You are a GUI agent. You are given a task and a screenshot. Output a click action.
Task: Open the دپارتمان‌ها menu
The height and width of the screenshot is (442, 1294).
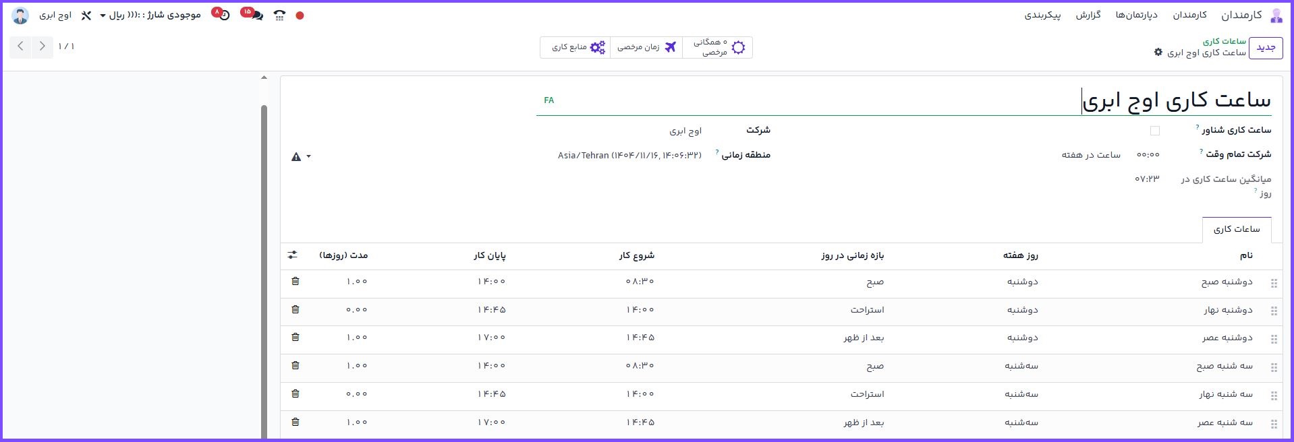1136,15
